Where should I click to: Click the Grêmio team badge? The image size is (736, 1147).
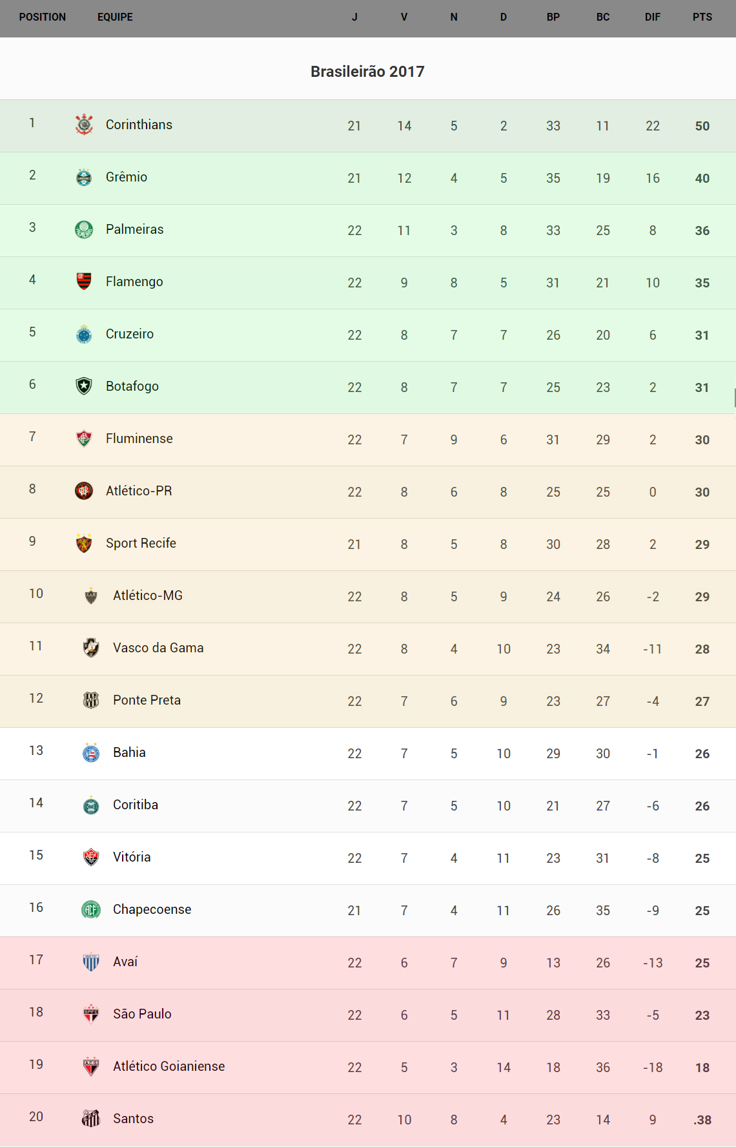pyautogui.click(x=84, y=177)
